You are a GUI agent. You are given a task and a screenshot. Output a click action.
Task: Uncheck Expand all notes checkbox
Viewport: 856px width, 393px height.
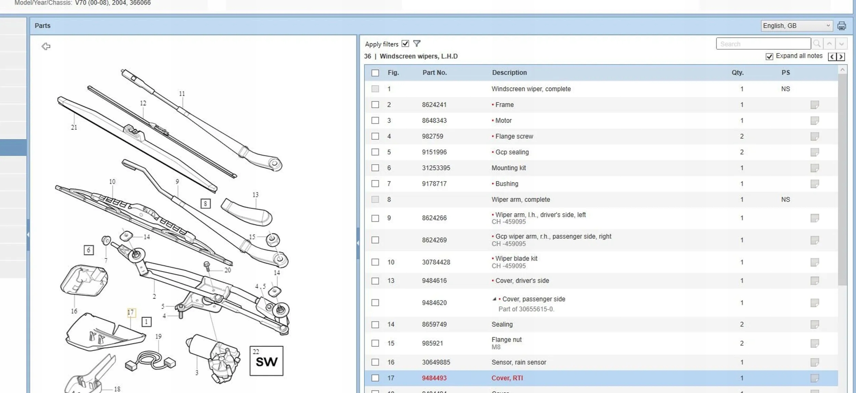pos(769,56)
